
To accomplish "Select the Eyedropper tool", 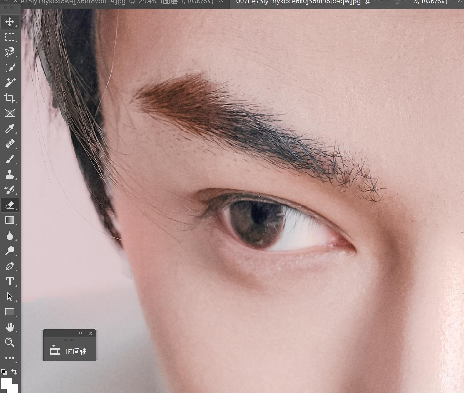I will point(10,128).
